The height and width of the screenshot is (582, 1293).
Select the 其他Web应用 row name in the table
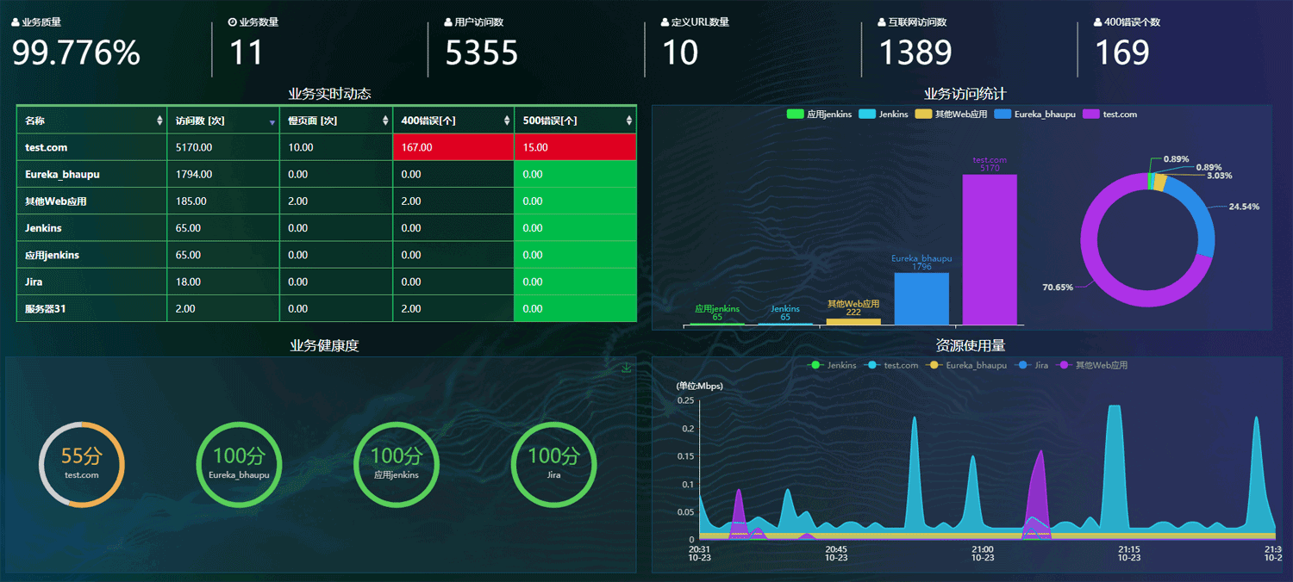(x=56, y=201)
